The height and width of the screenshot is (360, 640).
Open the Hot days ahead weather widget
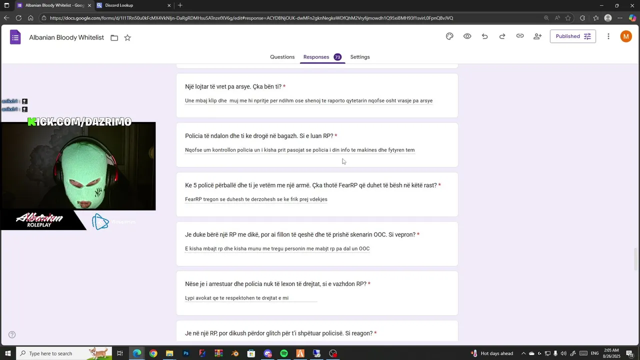492,353
